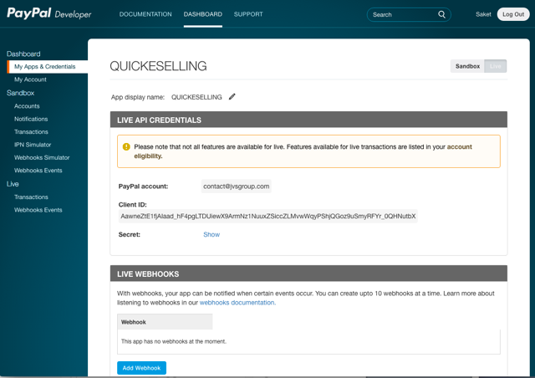Screen dimensions: 535x378
Task: Click the Log Out button
Action: [513, 14]
